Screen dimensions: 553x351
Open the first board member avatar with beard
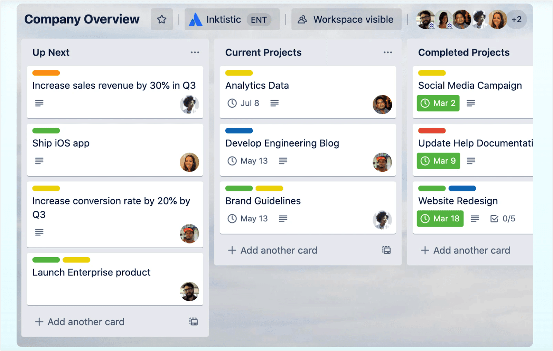[x=426, y=19]
